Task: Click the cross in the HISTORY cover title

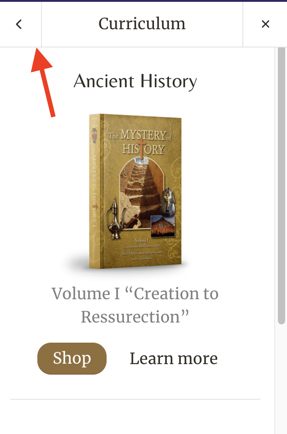Action: [x=141, y=148]
